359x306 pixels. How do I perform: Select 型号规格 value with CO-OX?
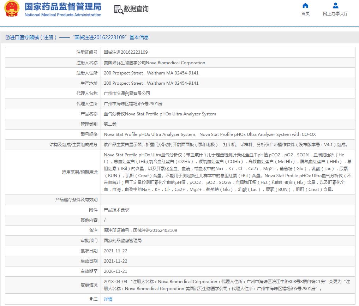[210, 134]
